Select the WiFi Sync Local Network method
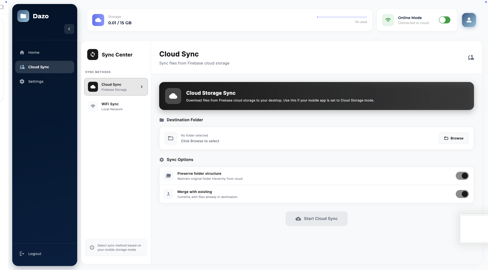Viewport: 488px width, 270px height. [116, 106]
